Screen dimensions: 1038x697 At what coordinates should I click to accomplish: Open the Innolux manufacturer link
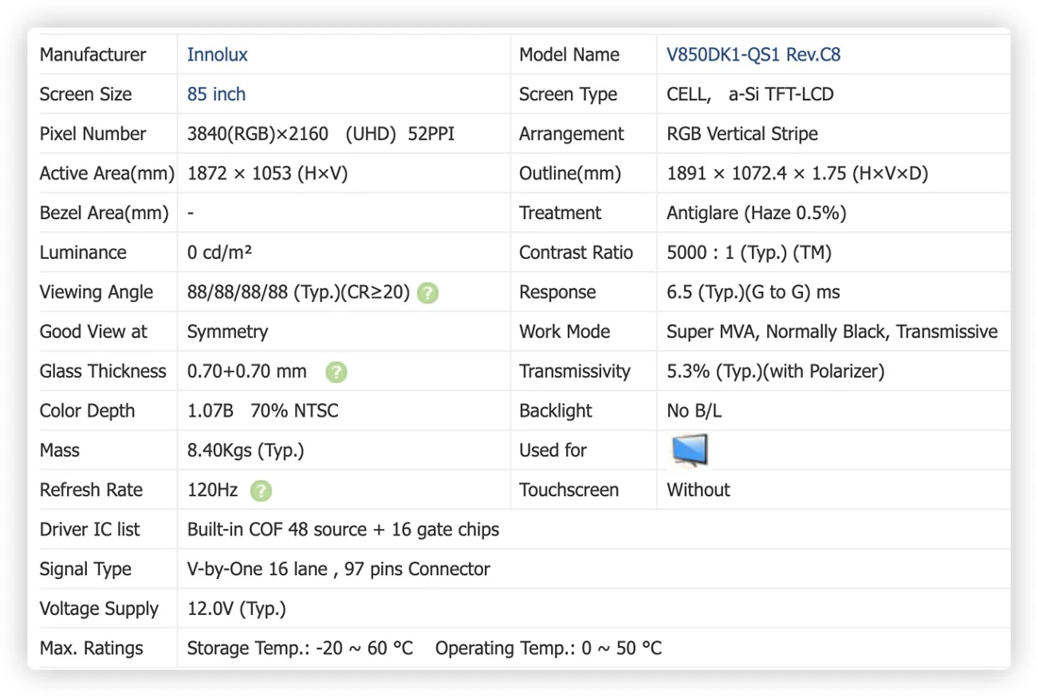tap(217, 55)
